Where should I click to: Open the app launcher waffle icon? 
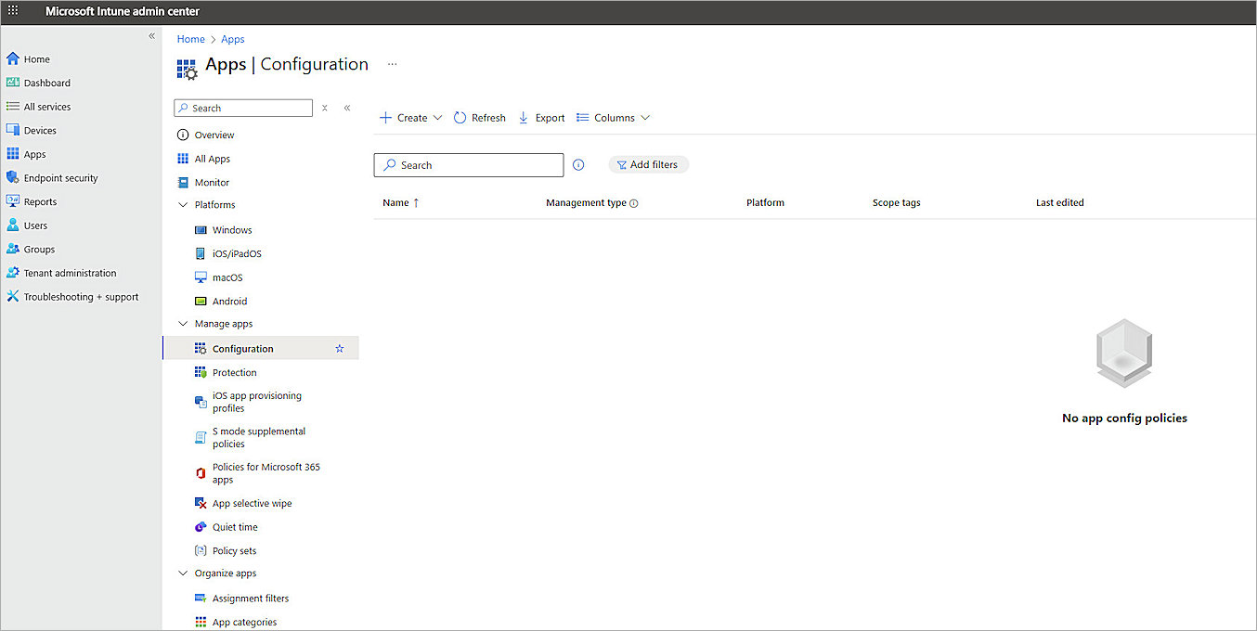[13, 11]
